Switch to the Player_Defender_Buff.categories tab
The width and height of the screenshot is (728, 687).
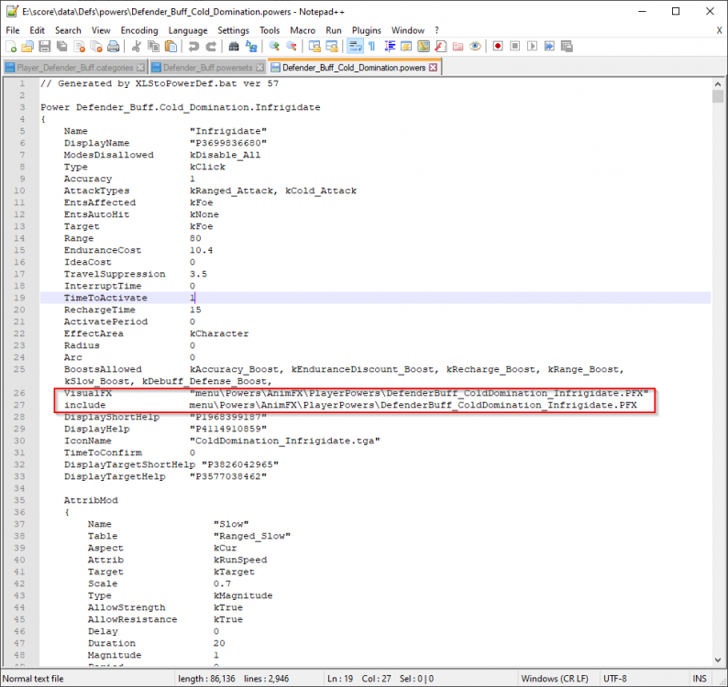click(73, 68)
